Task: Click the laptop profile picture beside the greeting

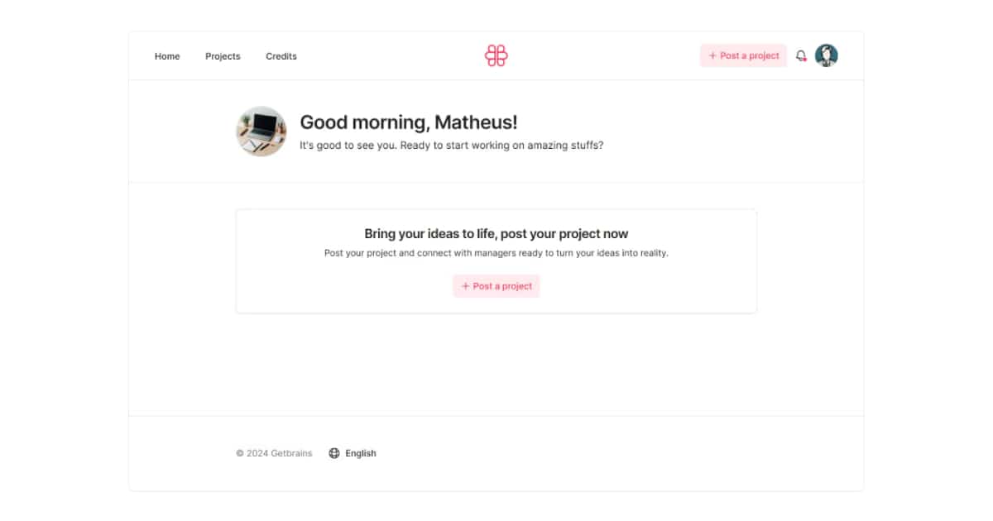Action: click(261, 131)
